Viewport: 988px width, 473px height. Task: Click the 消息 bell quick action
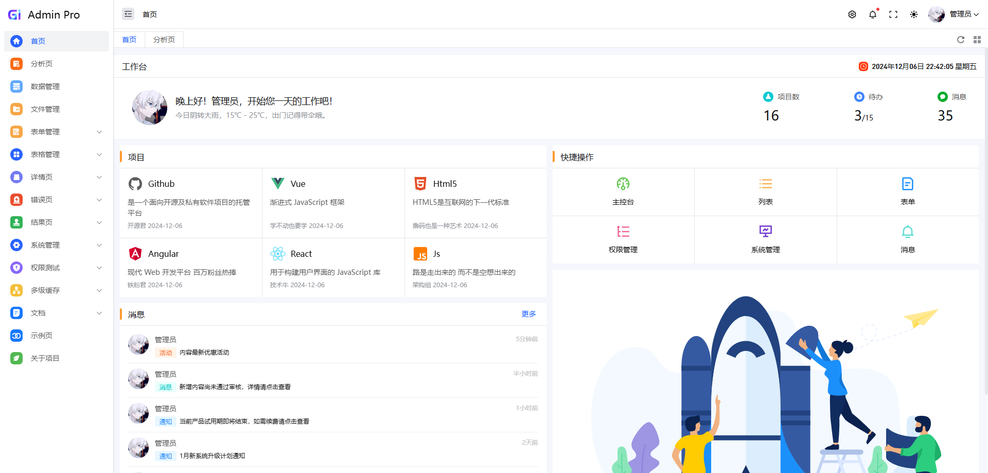(908, 232)
